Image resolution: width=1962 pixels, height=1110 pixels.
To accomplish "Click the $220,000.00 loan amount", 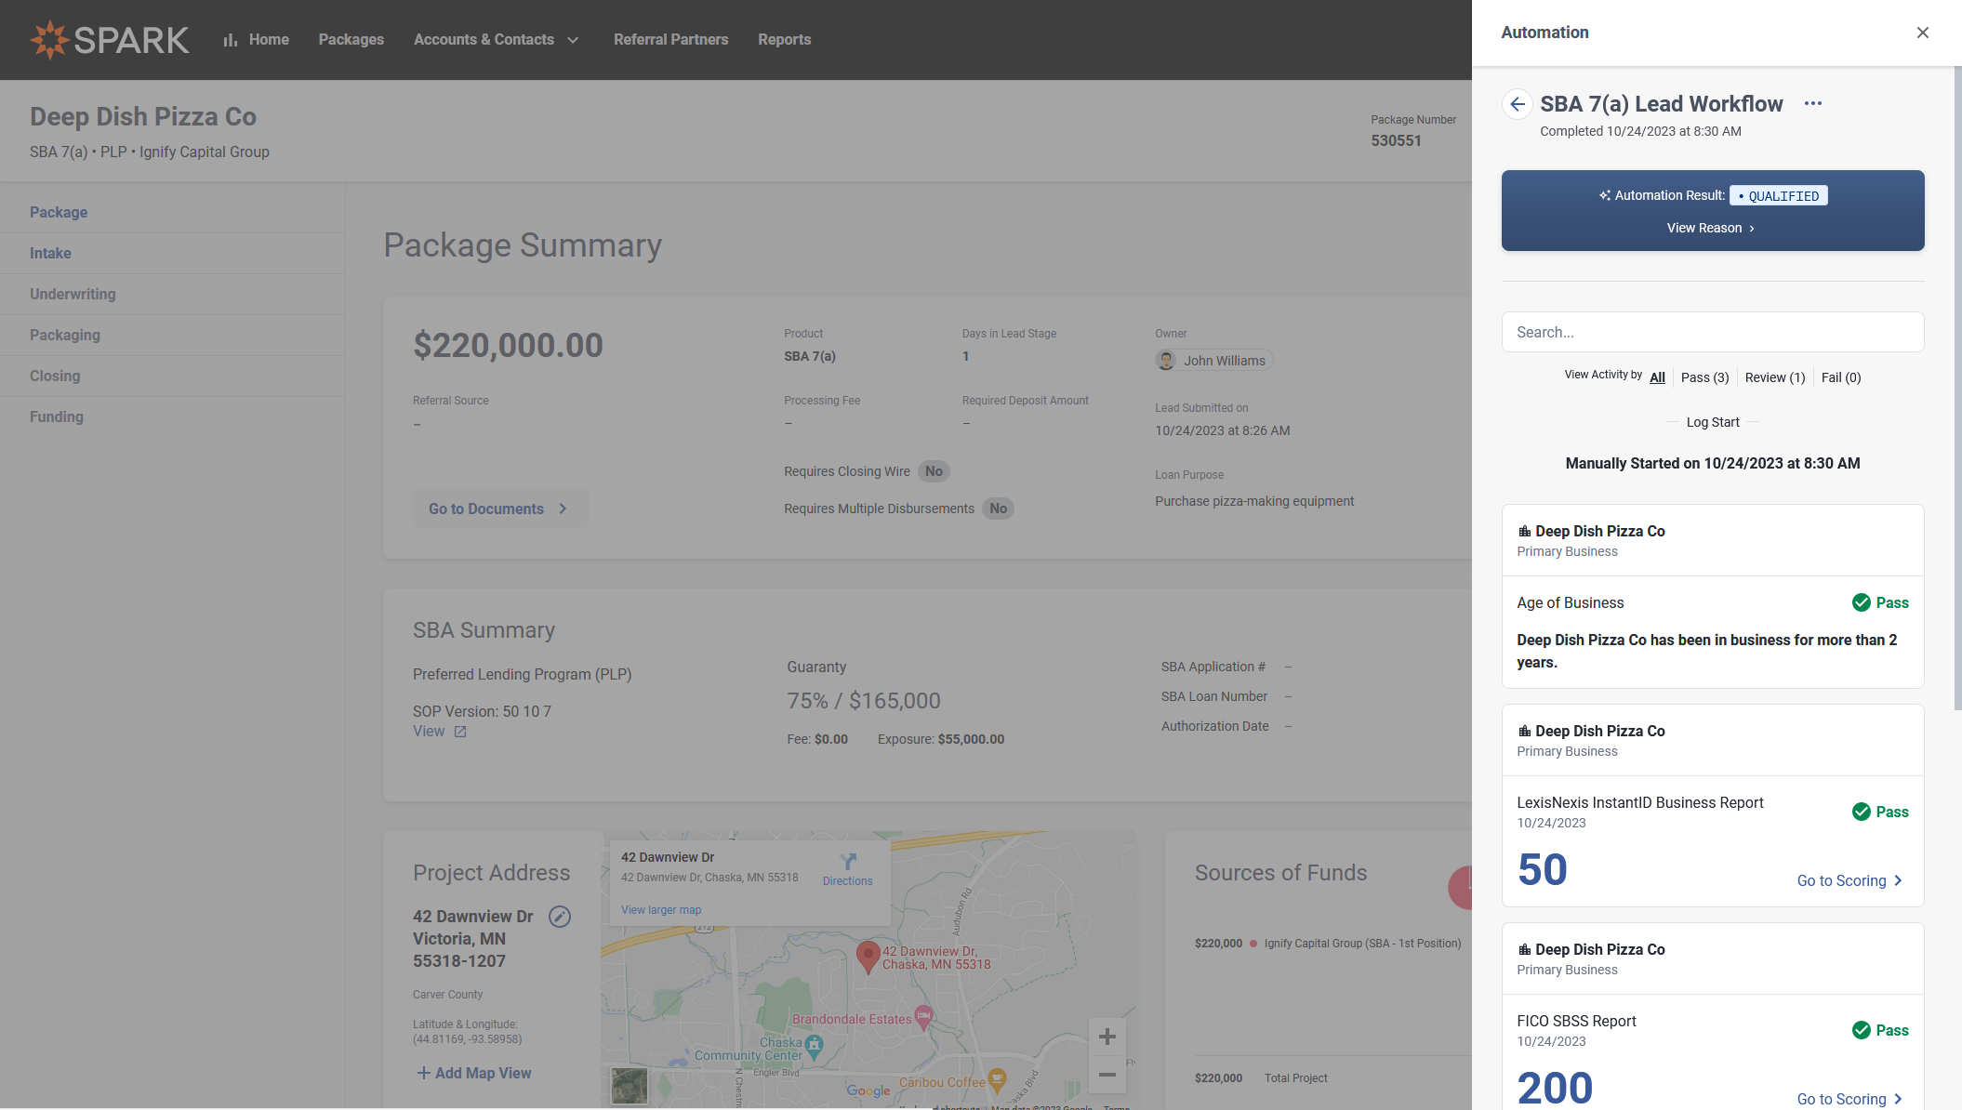I will click(508, 346).
